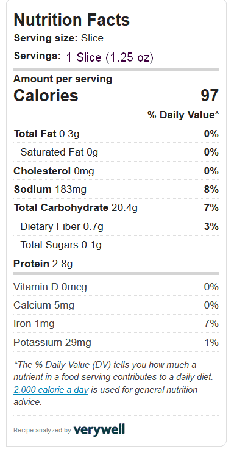Click the Potassium 29mg row
Image resolution: width=234 pixels, height=452 pixels.
[x=116, y=342]
